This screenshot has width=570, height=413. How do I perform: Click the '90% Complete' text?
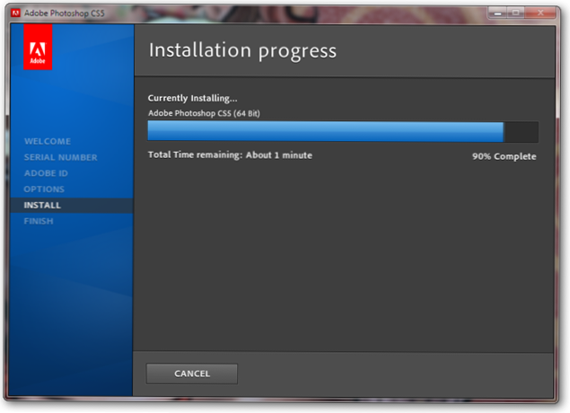click(x=504, y=156)
